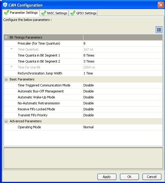Change Automatic Bus-Off Management Disable value
165x183 pixels.
(123, 91)
